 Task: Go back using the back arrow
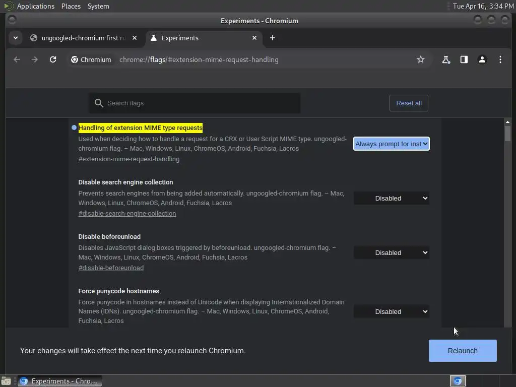tap(17, 59)
